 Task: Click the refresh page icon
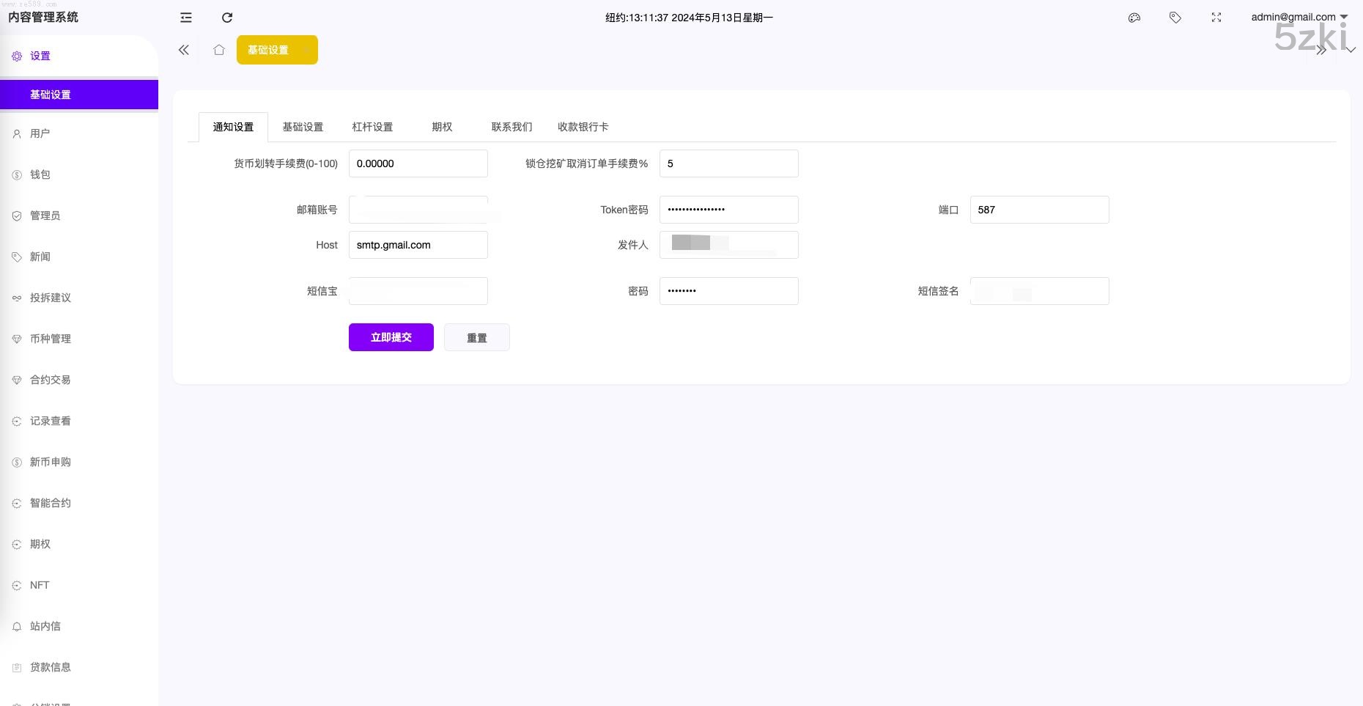(227, 18)
